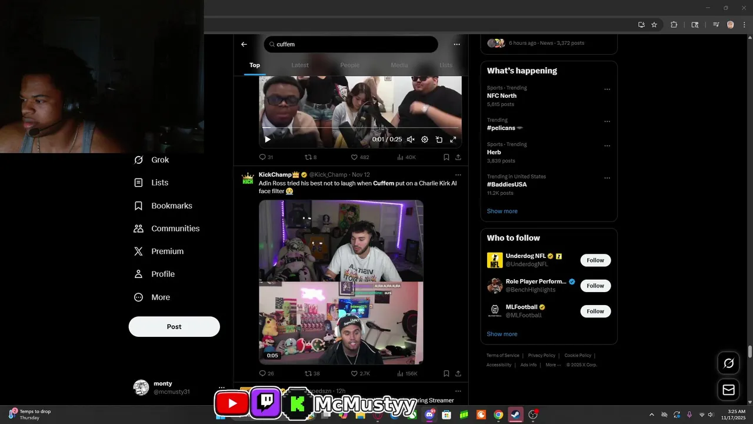Open KickChamp profile avatar
This screenshot has height=424, width=753.
(248, 178)
